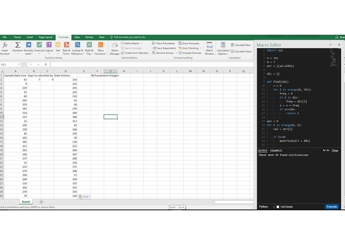Click the 'Sample Data Size' header cell
This screenshot has width=345, height=245.
pyautogui.click(x=15, y=75)
